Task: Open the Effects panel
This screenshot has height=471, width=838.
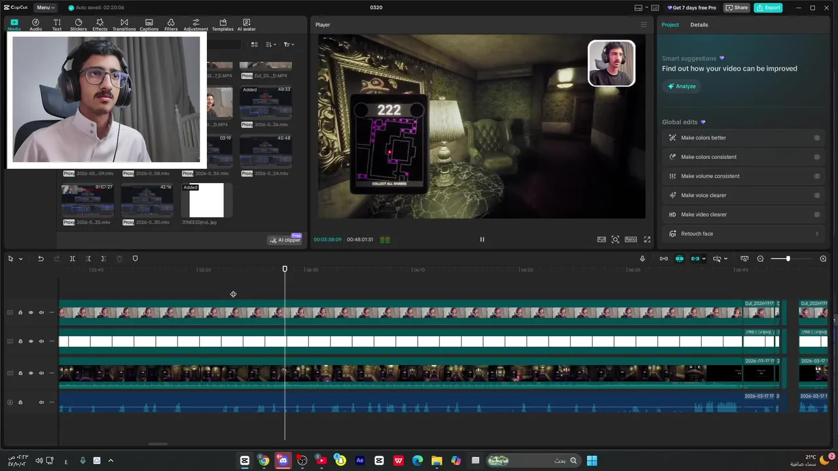Action: [100, 25]
